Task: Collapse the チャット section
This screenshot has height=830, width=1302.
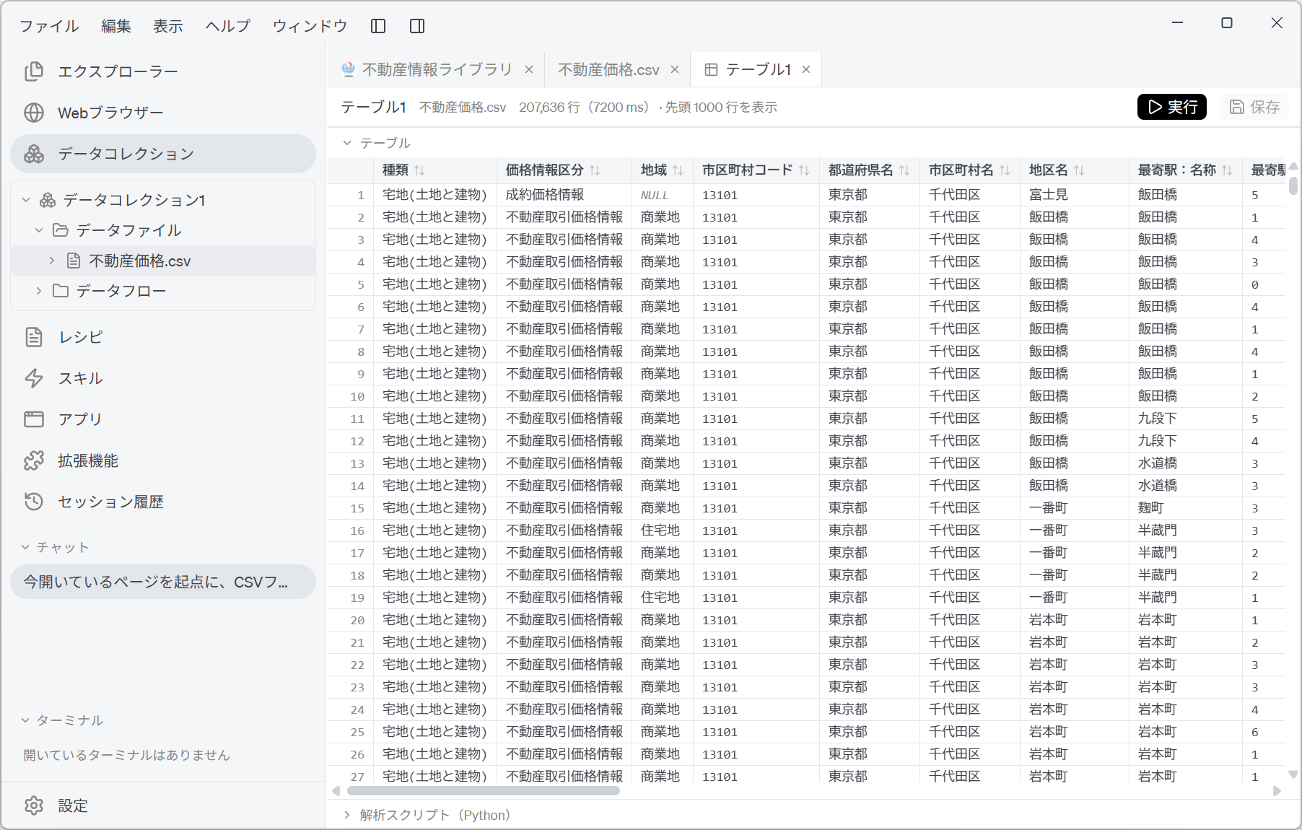Action: (26, 547)
